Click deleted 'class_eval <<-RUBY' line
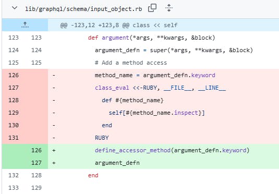This screenshot has width=279, height=194. click(160, 88)
